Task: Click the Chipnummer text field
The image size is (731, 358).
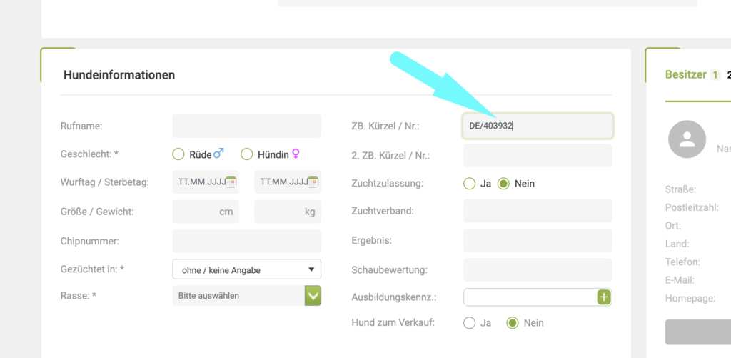Action: [x=246, y=241]
